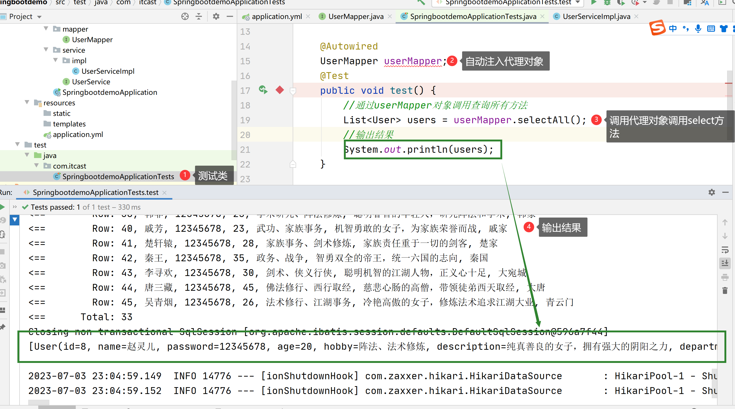Switch to the UserMapper.java editor tab
735x409 pixels.
(355, 17)
